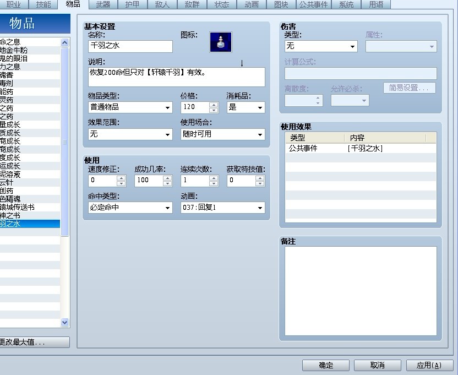The height and width of the screenshot is (375, 458).
Task: Select the 公共事件 [千羽之水] effect row
Action: (x=361, y=148)
